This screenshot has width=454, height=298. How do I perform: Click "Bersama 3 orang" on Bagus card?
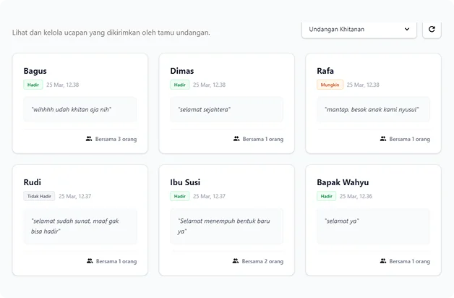tap(116, 139)
